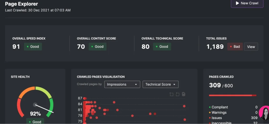Click the Bad status badge for Total Issues
The image size is (269, 124).
[235, 47]
